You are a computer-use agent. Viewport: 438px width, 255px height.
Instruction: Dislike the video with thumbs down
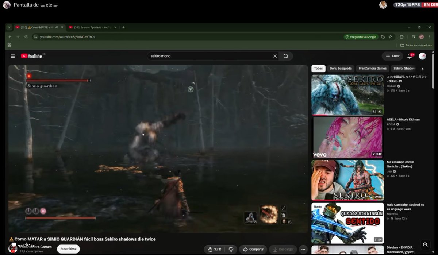tap(231, 249)
